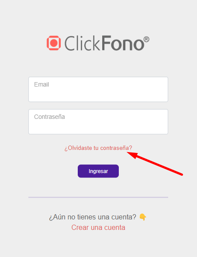This screenshot has width=197, height=257.
Task: Click the "Contraseña" placeholder text
Action: 49,117
